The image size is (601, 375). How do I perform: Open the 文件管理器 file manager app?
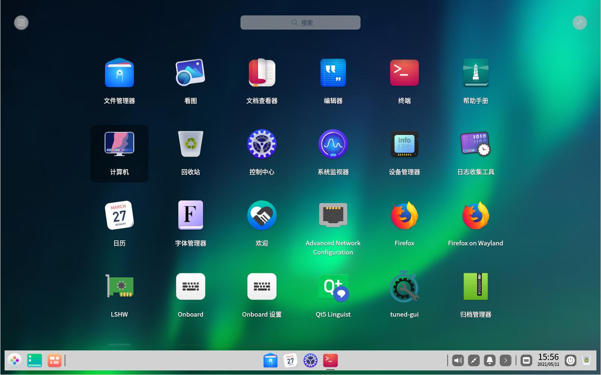(x=119, y=73)
